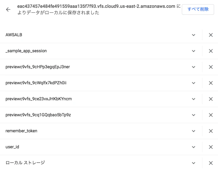Delete previewc9vfs_9cHPp3egqEpJ3ner cookie
The image size is (218, 180).
coord(211,67)
